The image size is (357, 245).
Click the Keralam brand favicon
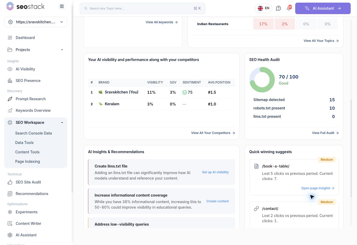pos(100,104)
